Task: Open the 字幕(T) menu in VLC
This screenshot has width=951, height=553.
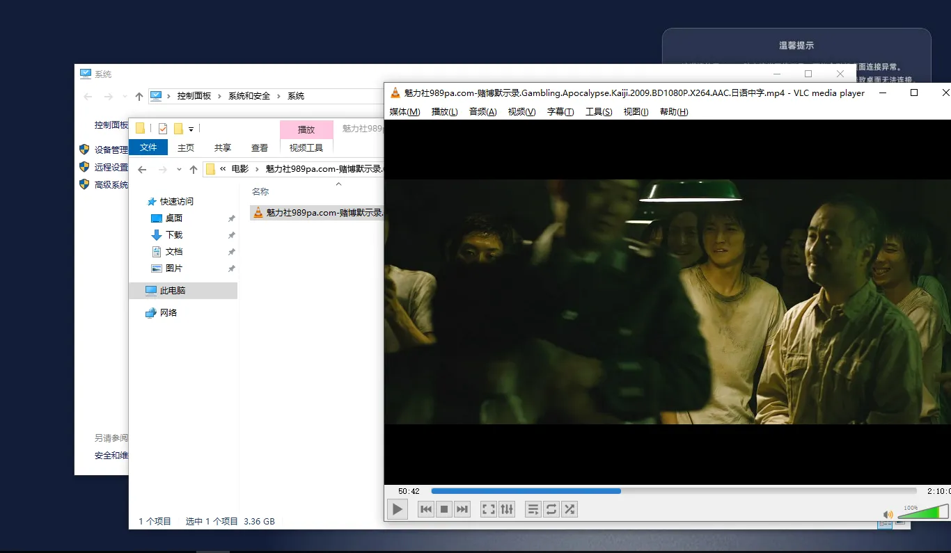Action: [x=560, y=112]
